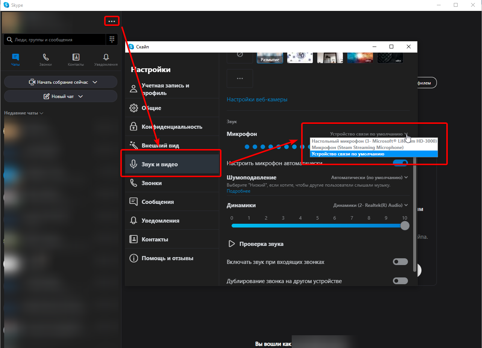
Task: Click the bell icon of Уведомления settings
Action: coord(133,220)
